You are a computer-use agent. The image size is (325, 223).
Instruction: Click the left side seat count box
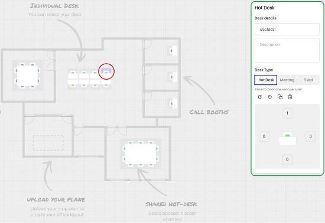(264, 136)
